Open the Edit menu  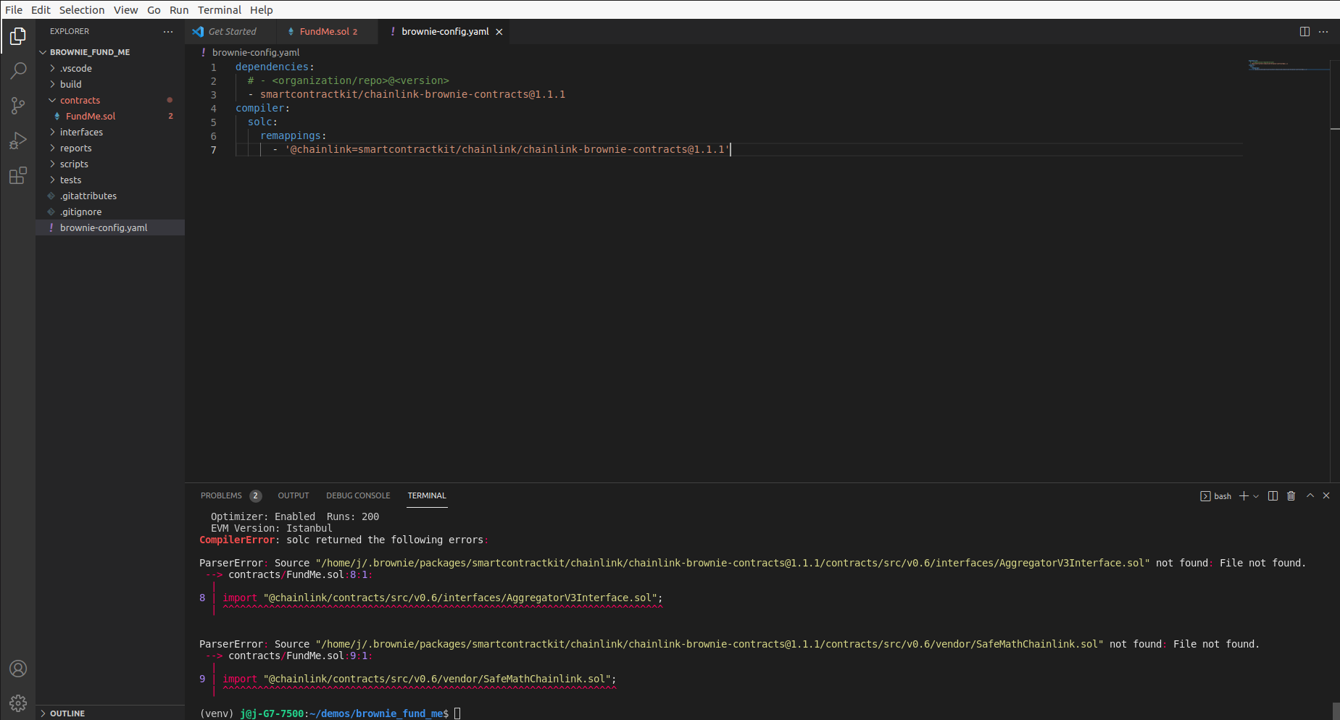click(41, 10)
